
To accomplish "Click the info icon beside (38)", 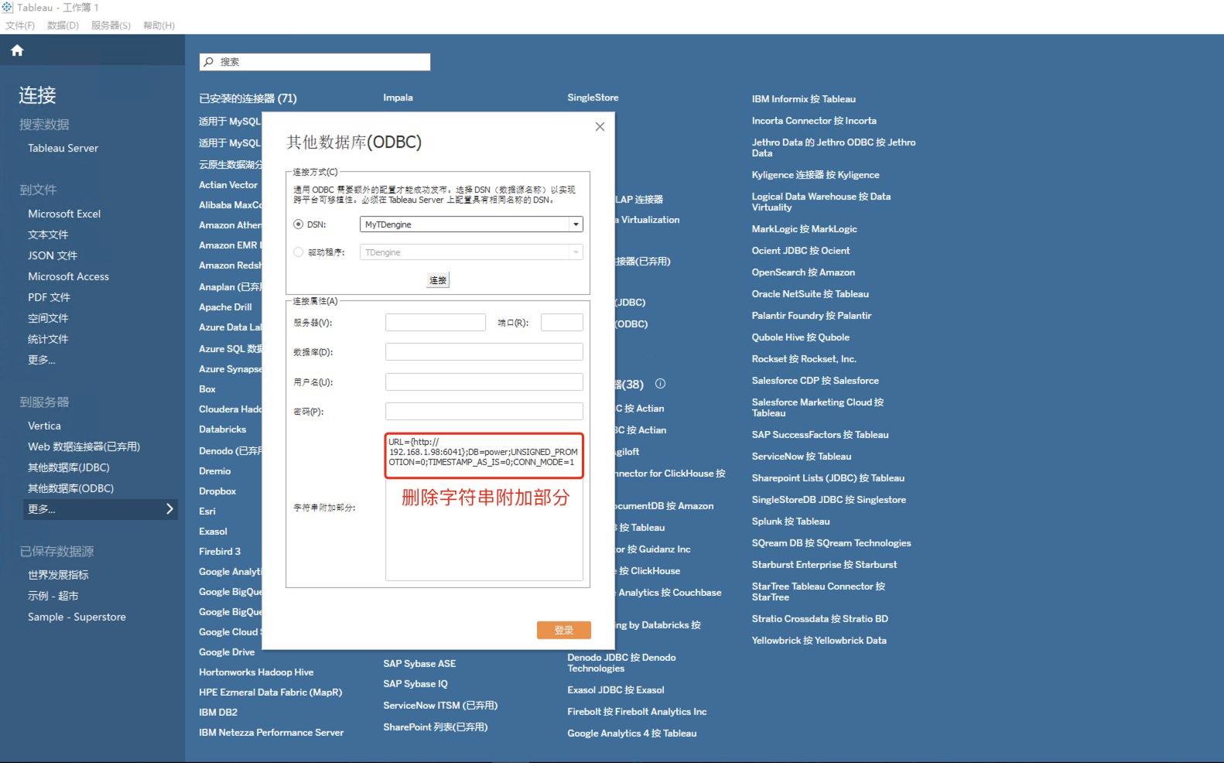I will tap(660, 384).
